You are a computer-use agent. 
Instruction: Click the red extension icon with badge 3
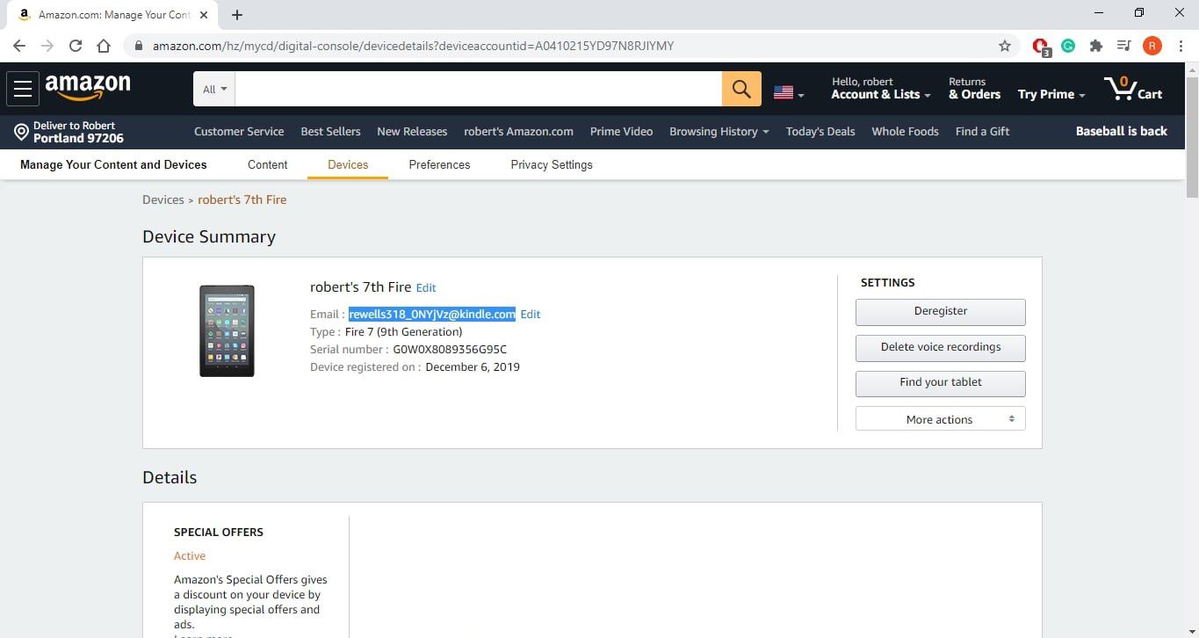1041,47
